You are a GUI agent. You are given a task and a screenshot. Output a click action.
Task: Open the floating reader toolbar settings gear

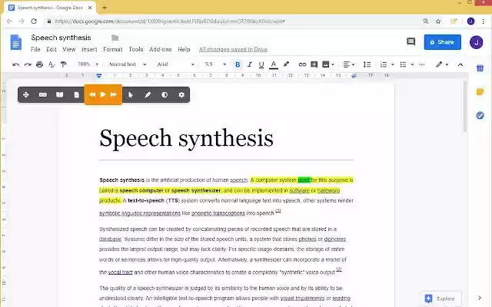(181, 94)
